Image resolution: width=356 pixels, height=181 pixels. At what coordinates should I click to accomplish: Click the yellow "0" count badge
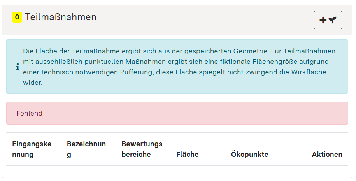pyautogui.click(x=17, y=17)
